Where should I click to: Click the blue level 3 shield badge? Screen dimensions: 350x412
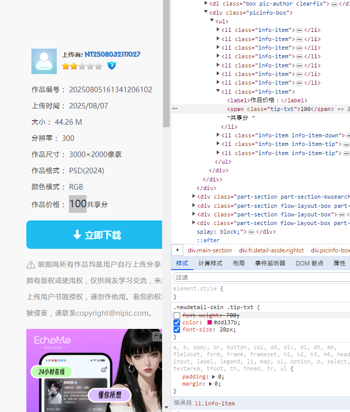click(x=111, y=65)
